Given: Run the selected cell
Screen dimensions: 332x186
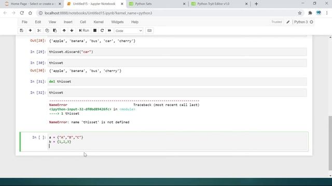Looking at the screenshot, I should pyautogui.click(x=84, y=30).
